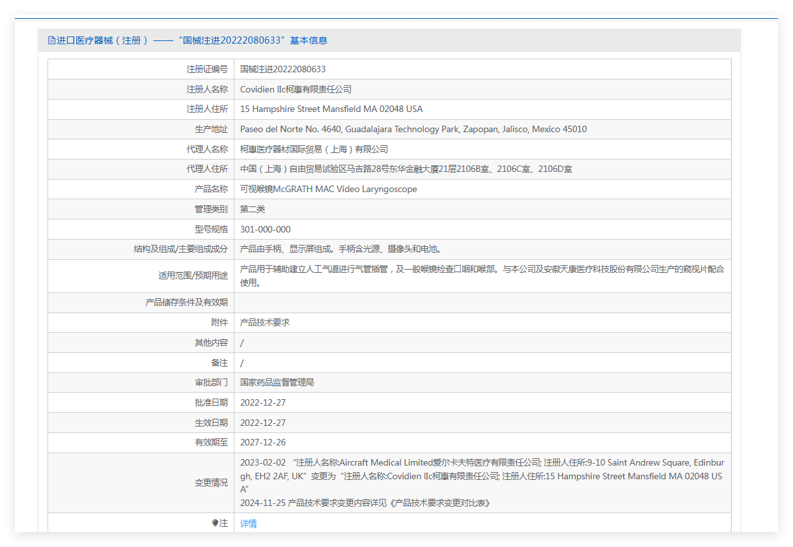Click the Paseo del Norte production address
Viewport: 793px width, 547px height.
point(413,129)
